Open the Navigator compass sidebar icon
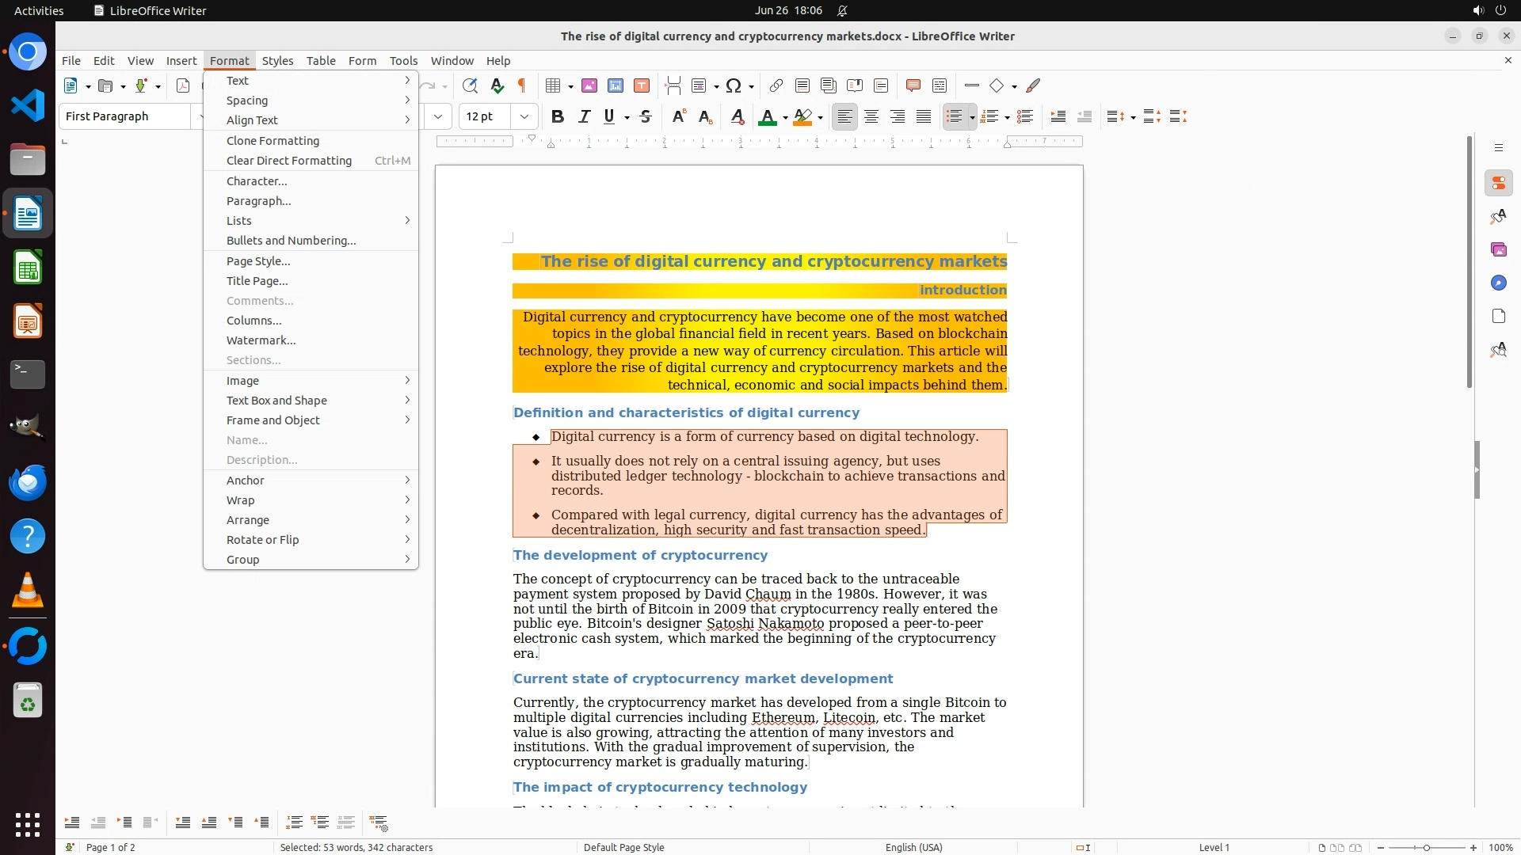The width and height of the screenshot is (1521, 855). [x=1498, y=283]
